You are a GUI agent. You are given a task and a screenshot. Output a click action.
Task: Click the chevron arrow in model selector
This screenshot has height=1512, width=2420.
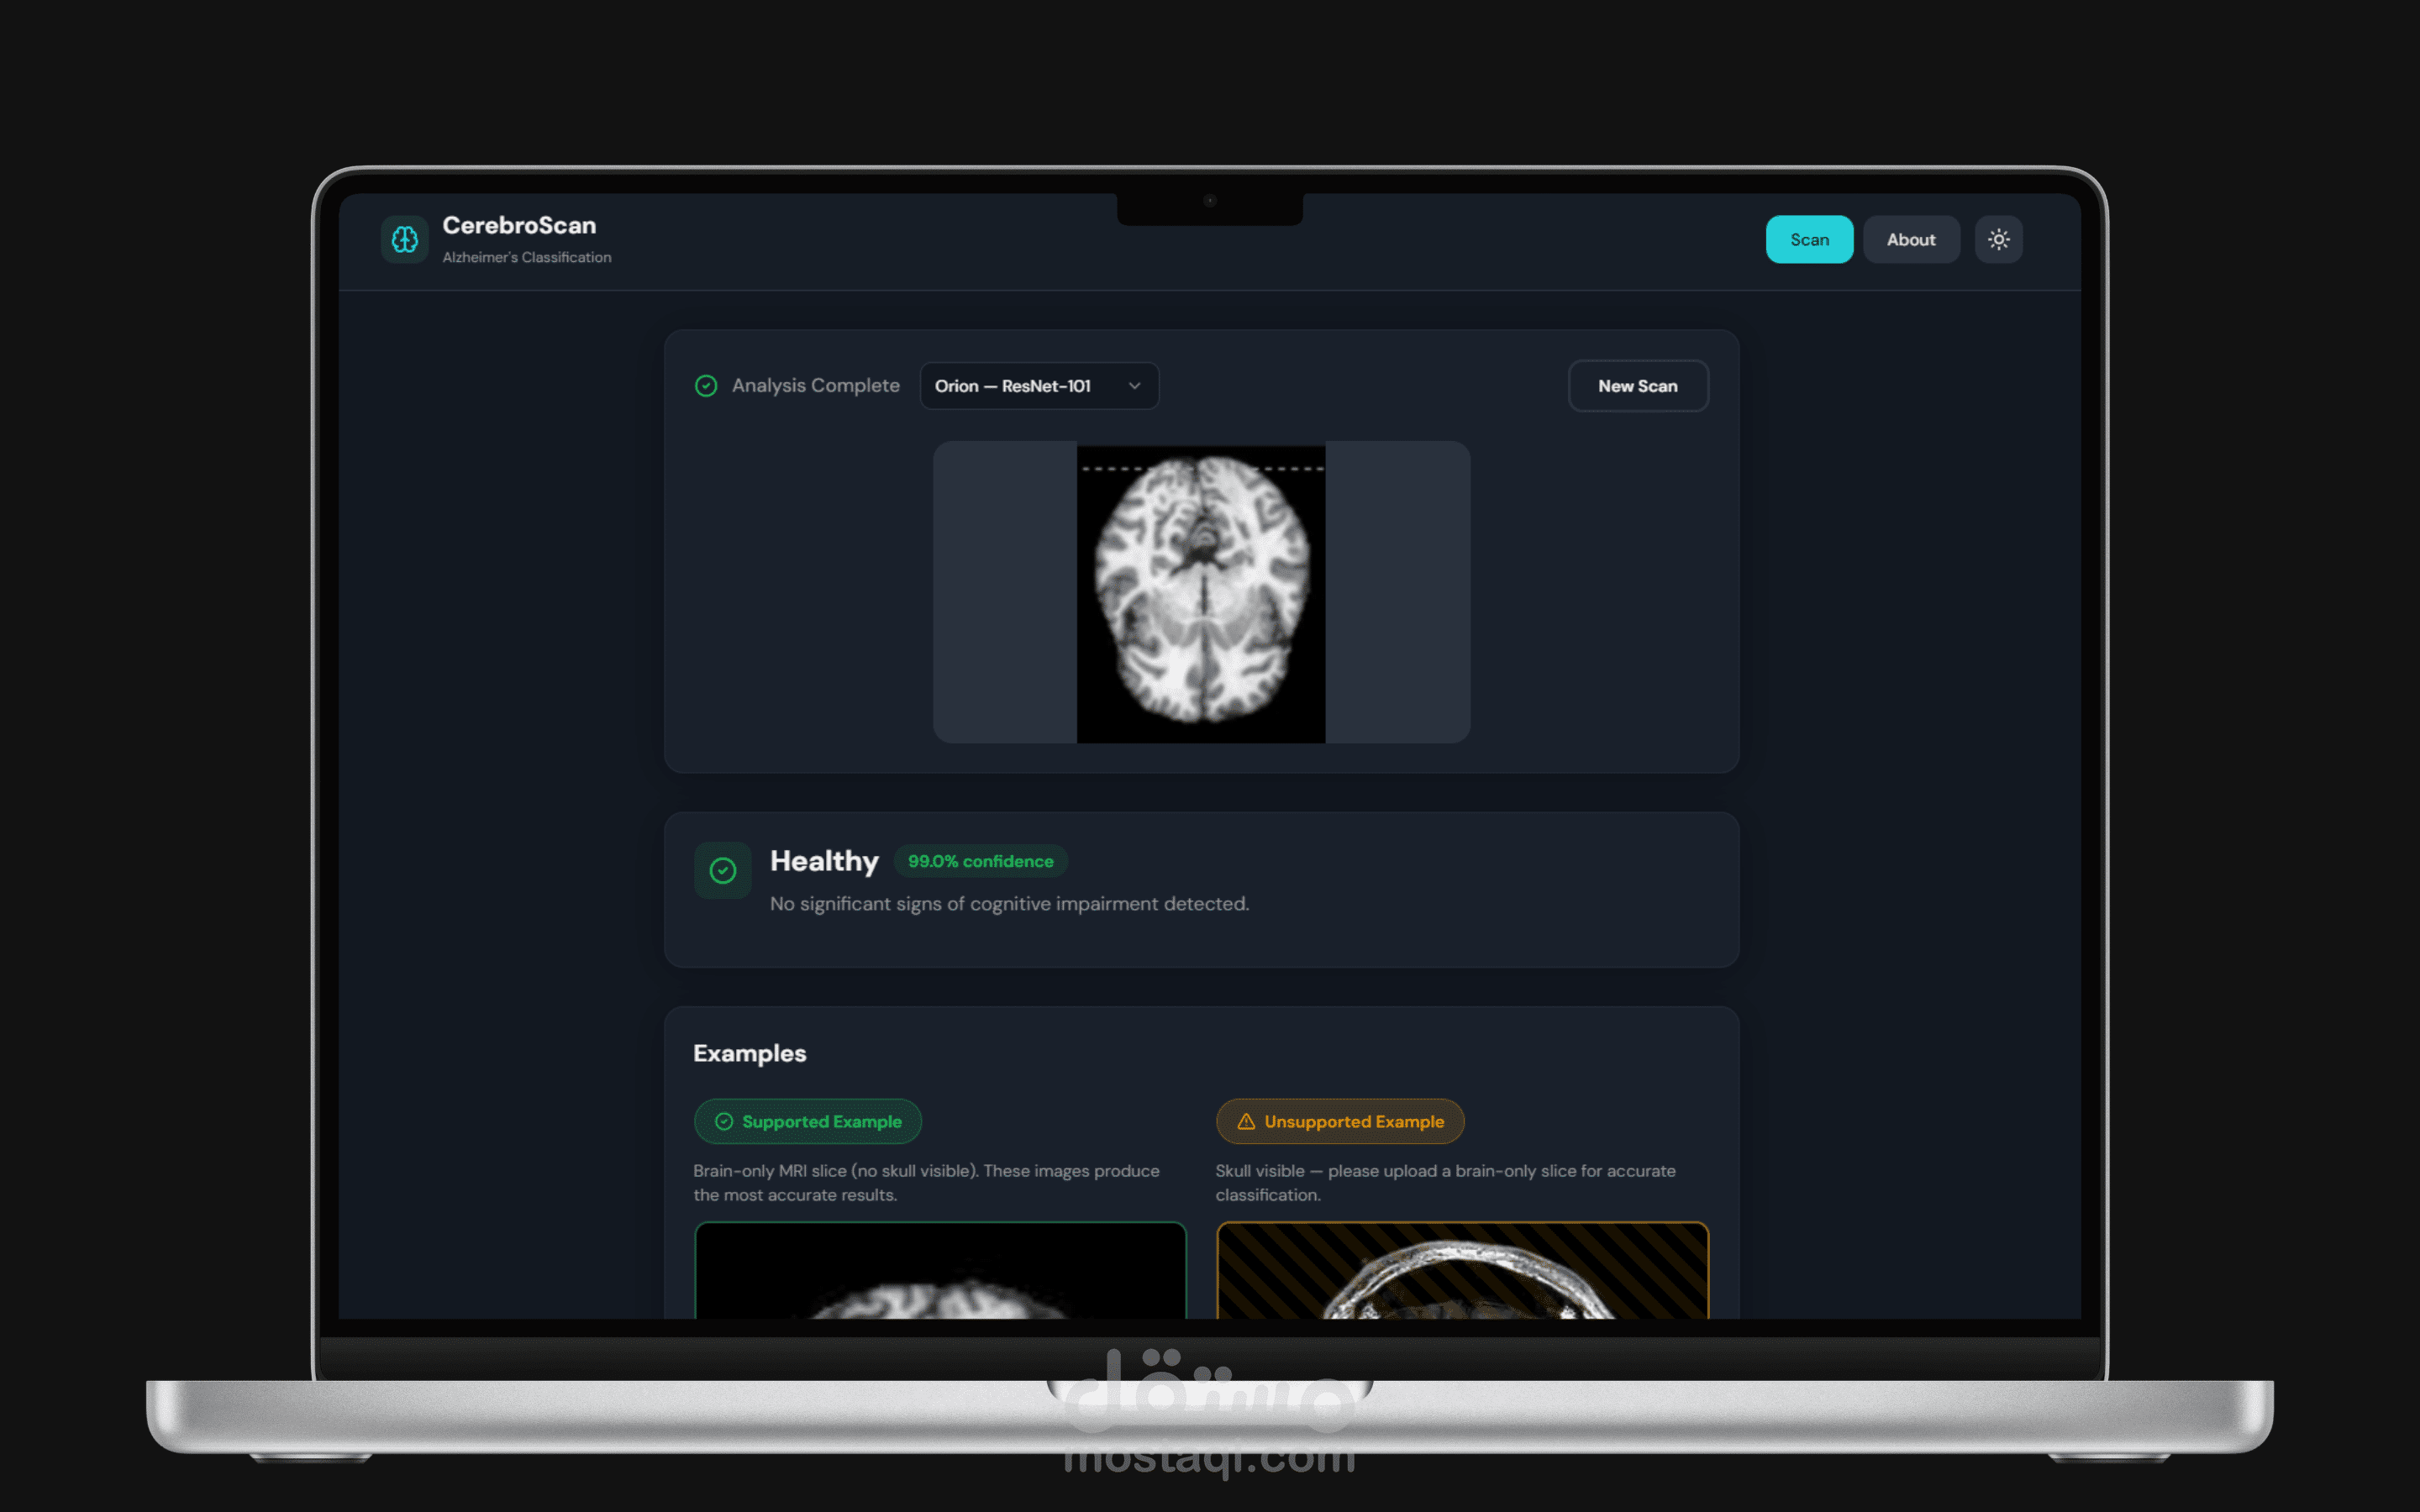1134,386
